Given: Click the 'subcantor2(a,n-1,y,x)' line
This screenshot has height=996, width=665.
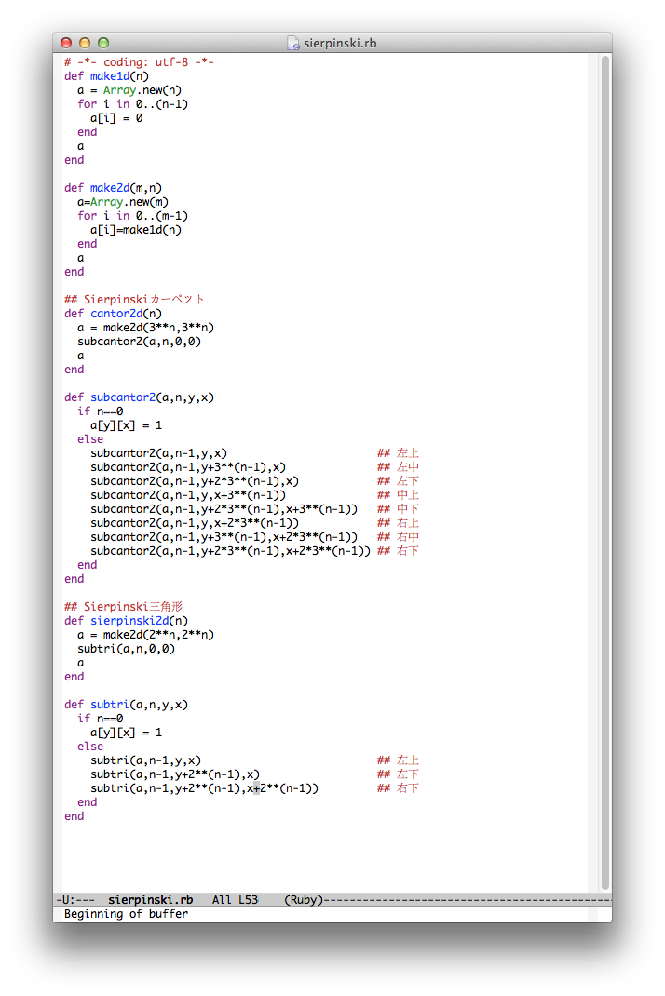Looking at the screenshot, I should (158, 453).
